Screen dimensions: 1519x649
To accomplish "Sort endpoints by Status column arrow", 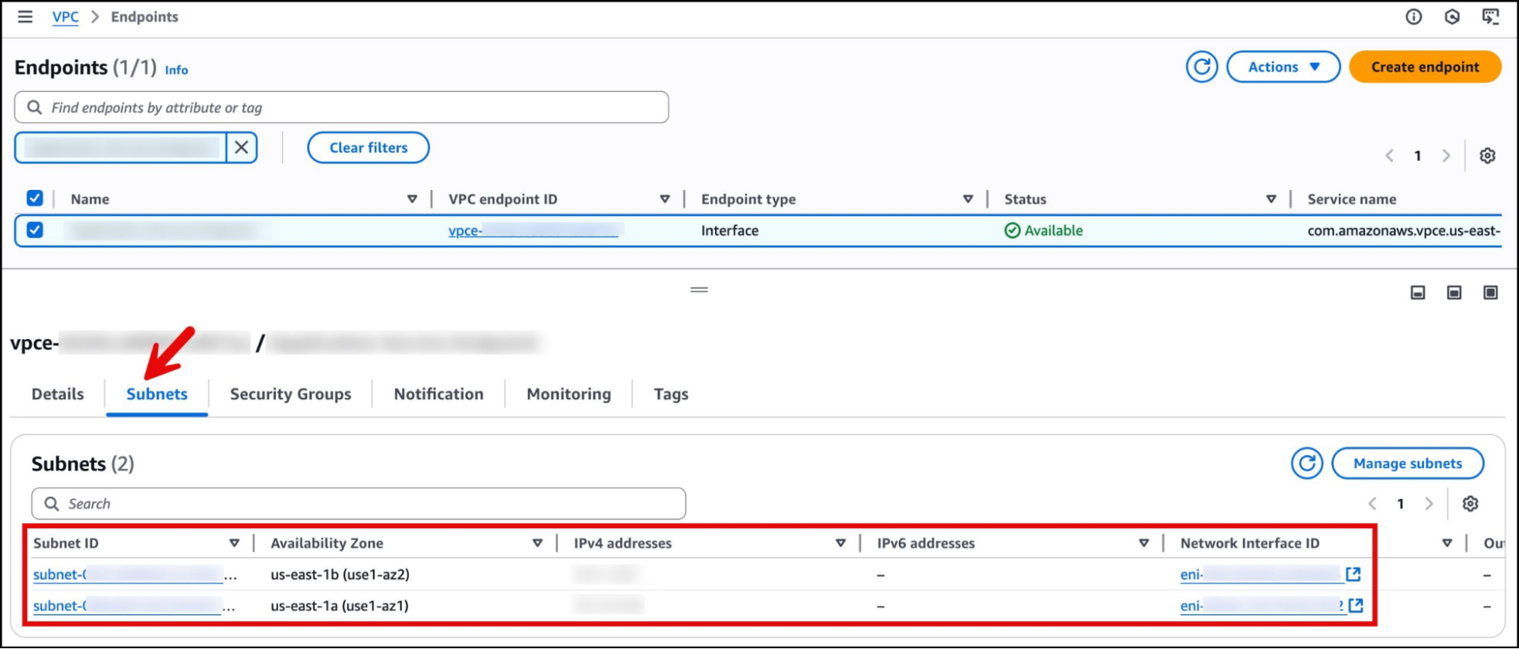I will click(x=1271, y=199).
